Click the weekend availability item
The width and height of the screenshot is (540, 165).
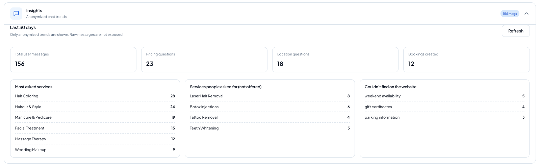pyautogui.click(x=383, y=96)
